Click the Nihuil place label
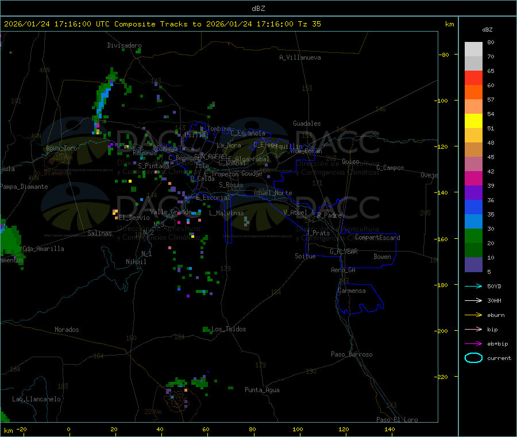The height and width of the screenshot is (437, 517). 136,262
